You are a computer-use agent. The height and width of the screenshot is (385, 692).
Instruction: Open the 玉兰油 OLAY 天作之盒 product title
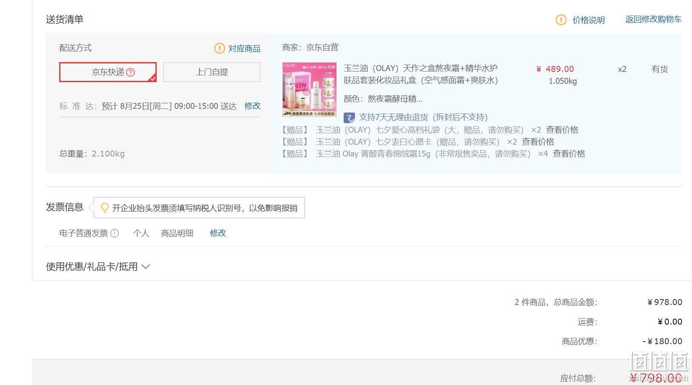click(421, 74)
